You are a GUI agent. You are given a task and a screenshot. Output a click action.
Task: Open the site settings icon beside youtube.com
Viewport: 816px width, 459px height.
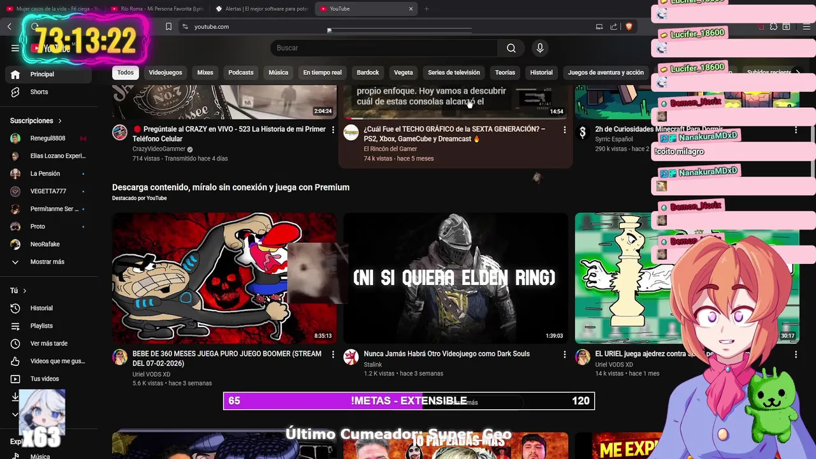coord(185,26)
